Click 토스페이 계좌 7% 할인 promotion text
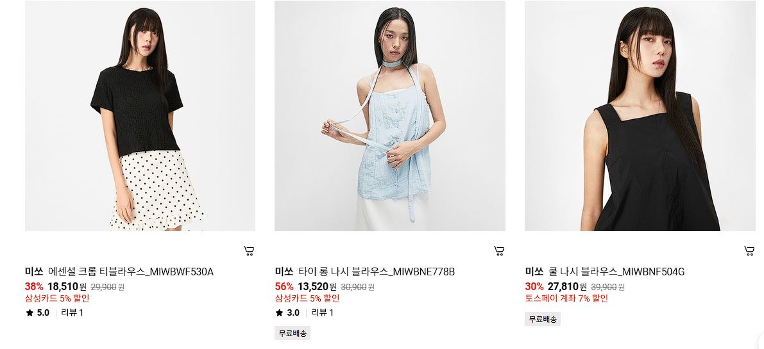This screenshot has width=764, height=349. pyautogui.click(x=566, y=298)
